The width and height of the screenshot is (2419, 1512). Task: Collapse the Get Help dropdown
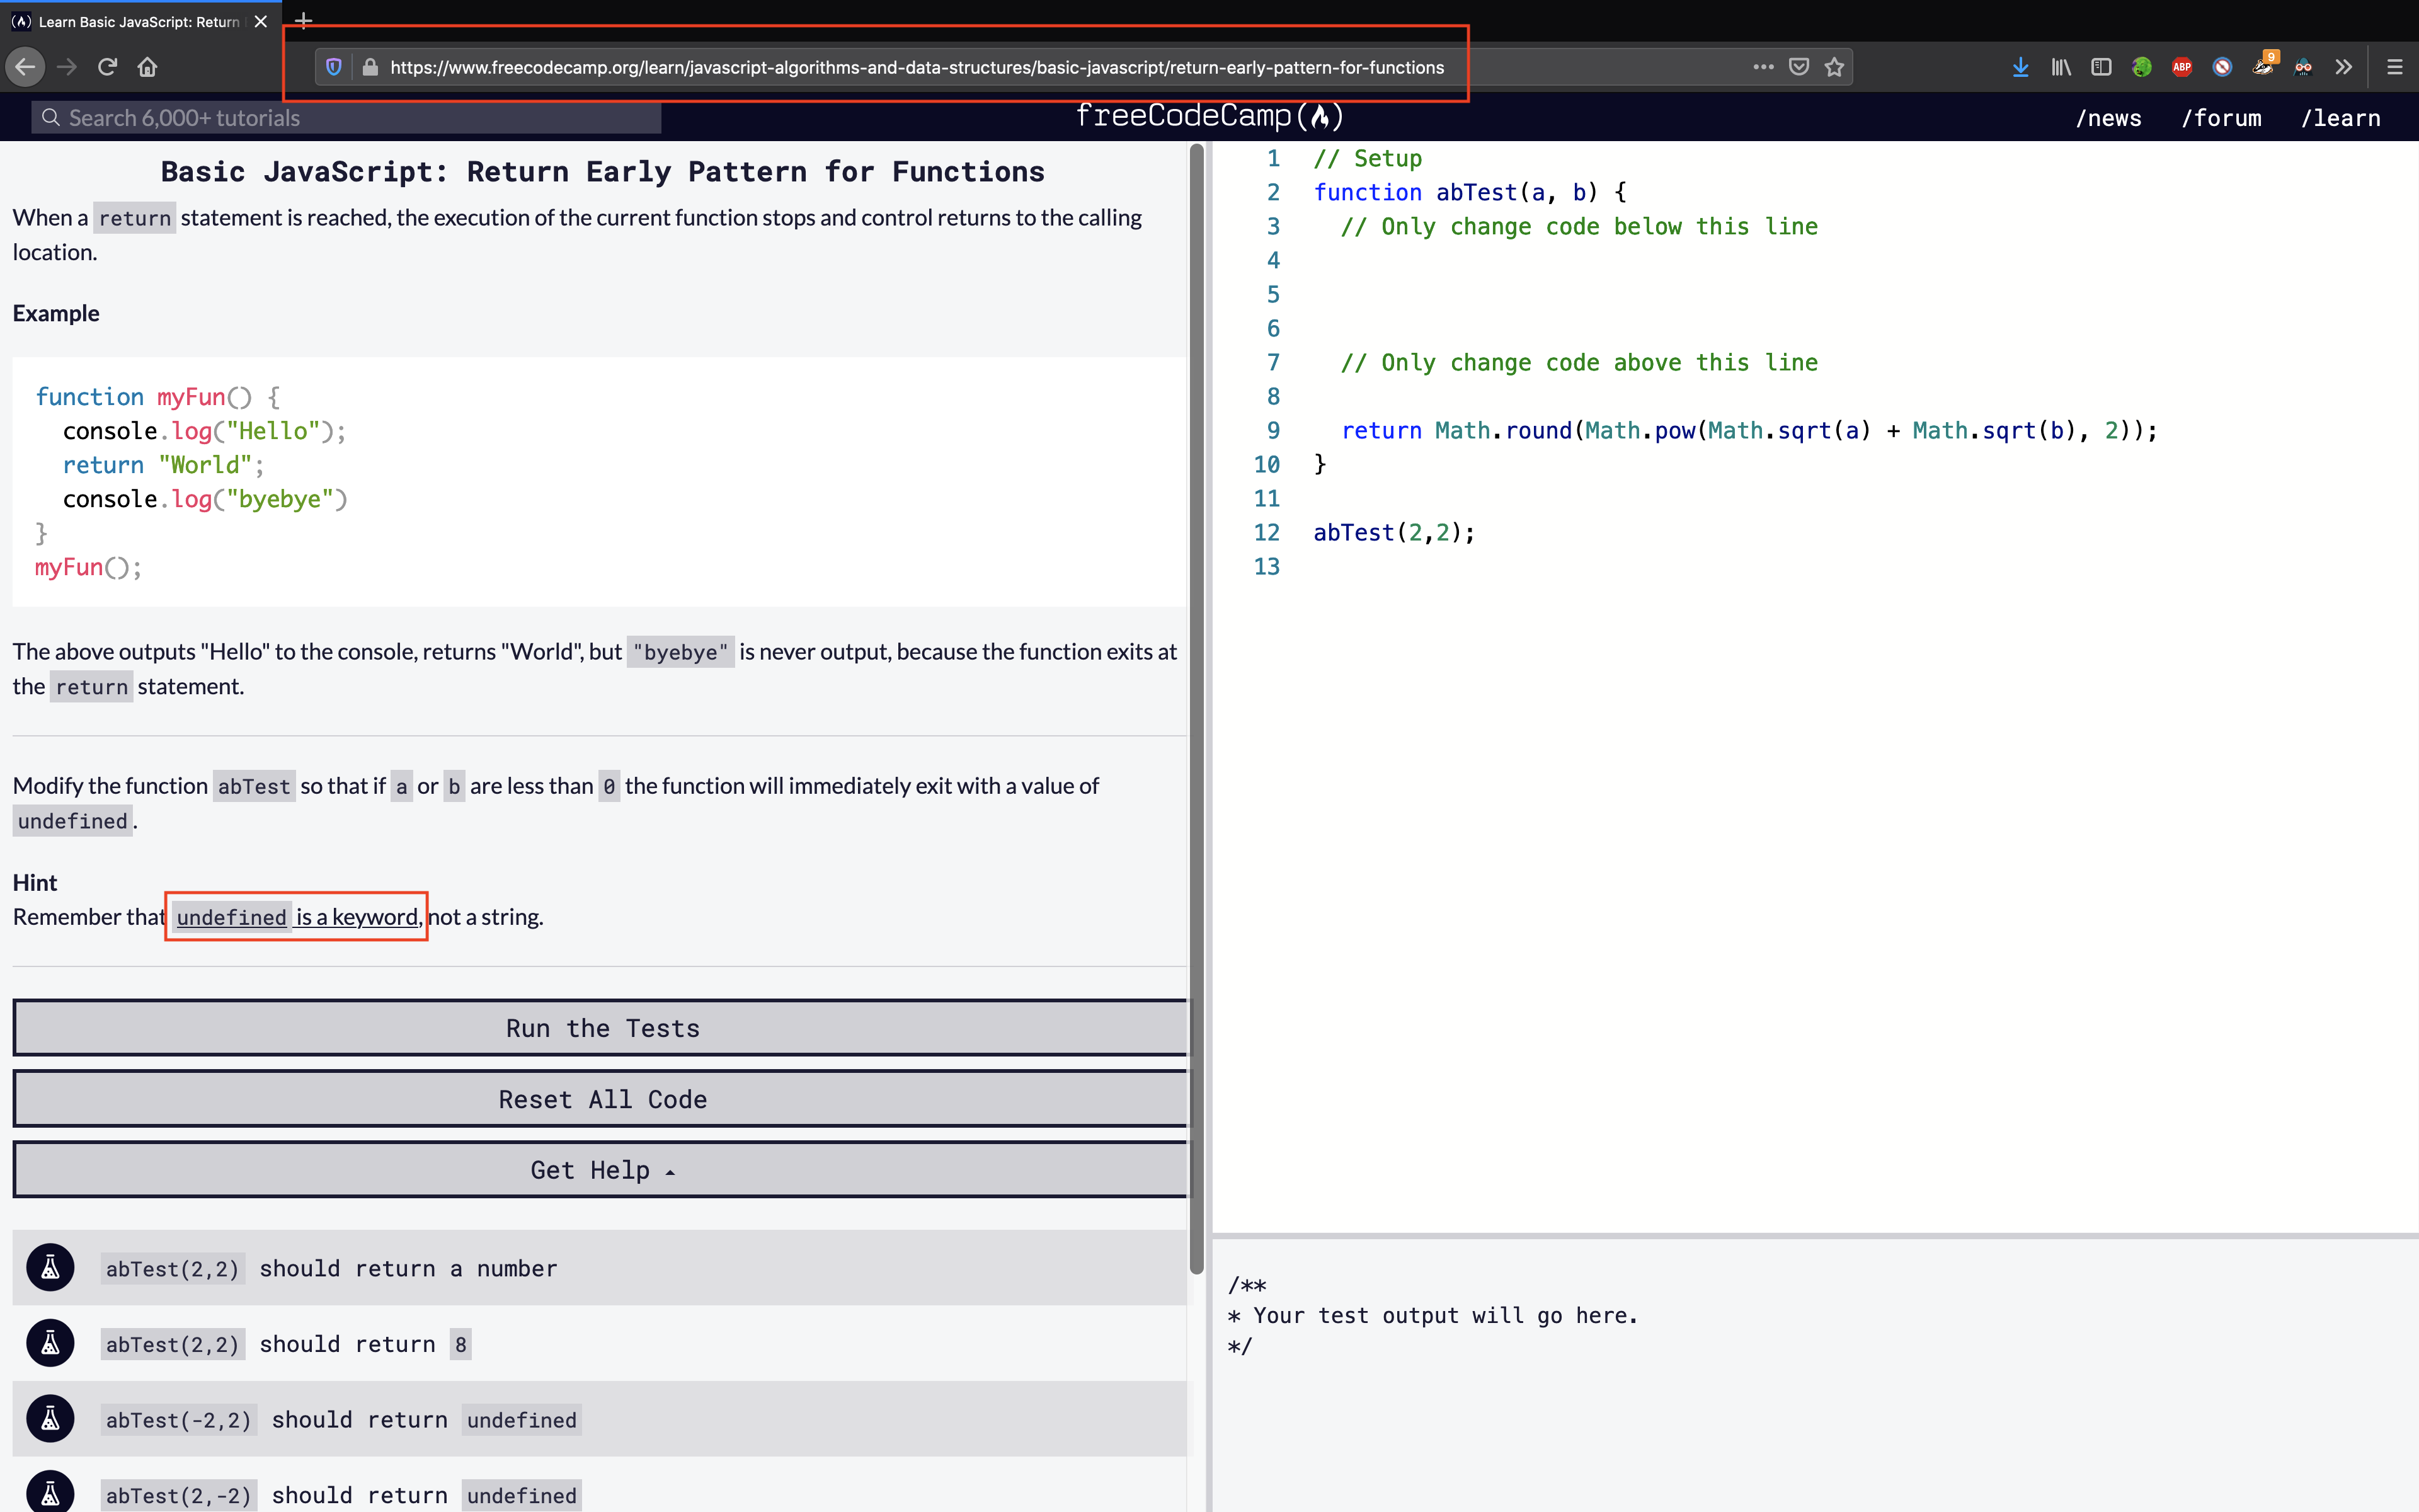(x=600, y=1169)
